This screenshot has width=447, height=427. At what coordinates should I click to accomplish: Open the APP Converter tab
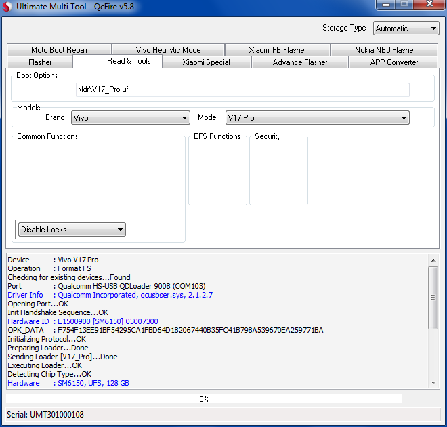[x=394, y=62]
